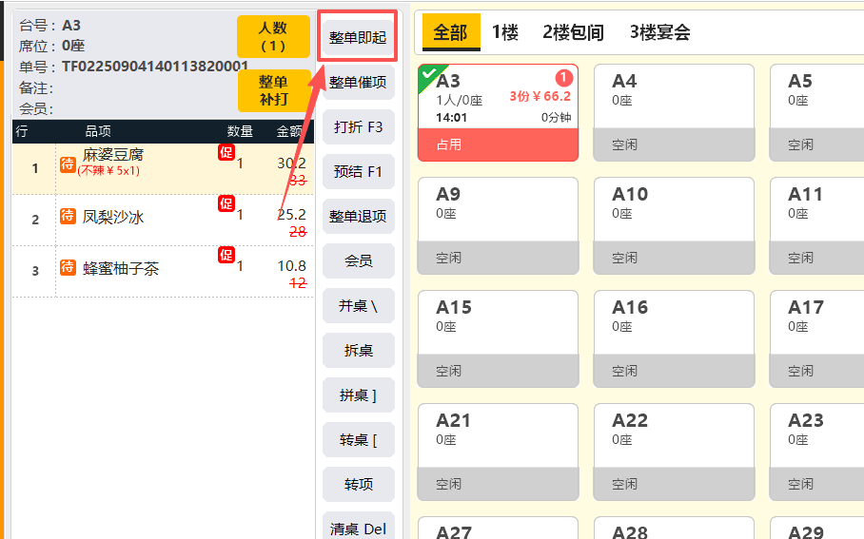864x539 pixels.
Task: Click the yellow 人数 (1) button
Action: 273,36
